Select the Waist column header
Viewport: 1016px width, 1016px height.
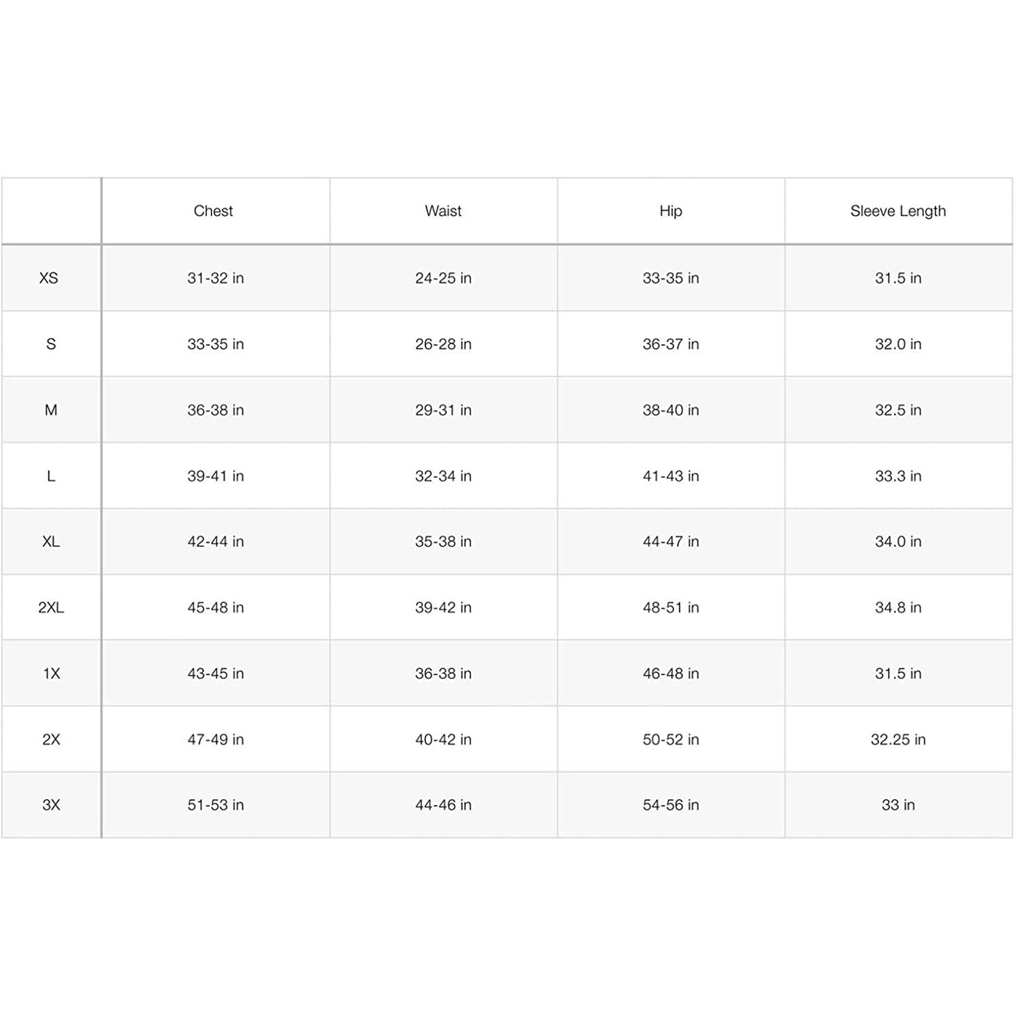pos(443,211)
